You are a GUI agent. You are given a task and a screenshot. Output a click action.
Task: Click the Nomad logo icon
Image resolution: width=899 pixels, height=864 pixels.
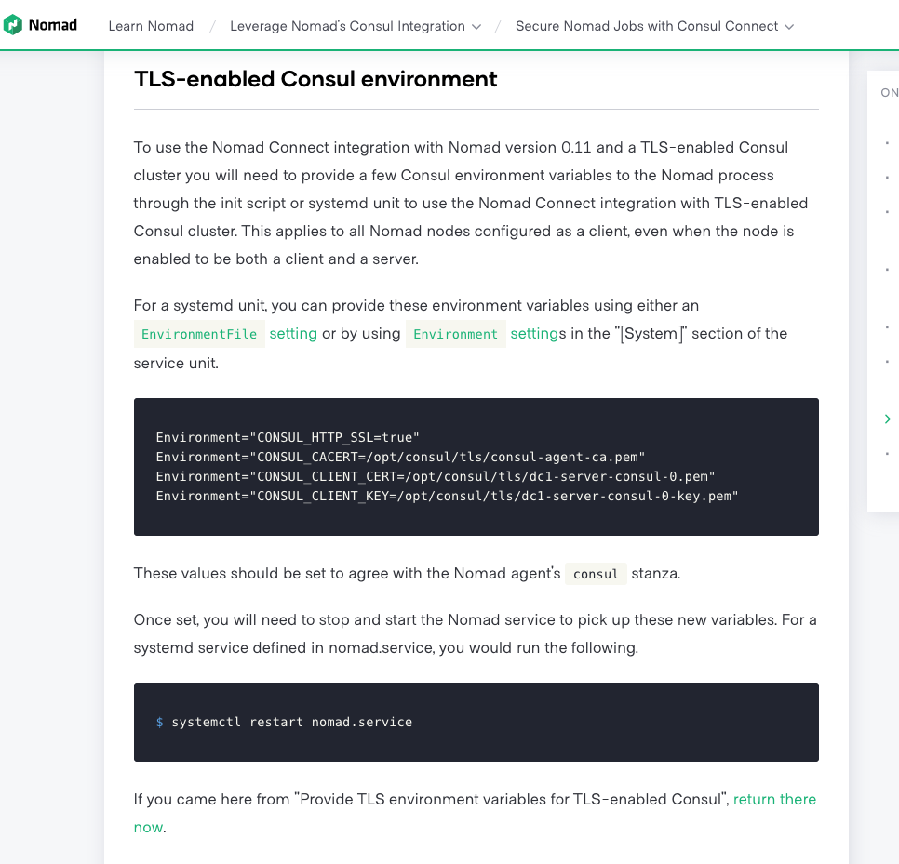point(13,25)
